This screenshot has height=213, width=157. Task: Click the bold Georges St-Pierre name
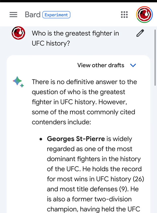pyautogui.click(x=76, y=139)
